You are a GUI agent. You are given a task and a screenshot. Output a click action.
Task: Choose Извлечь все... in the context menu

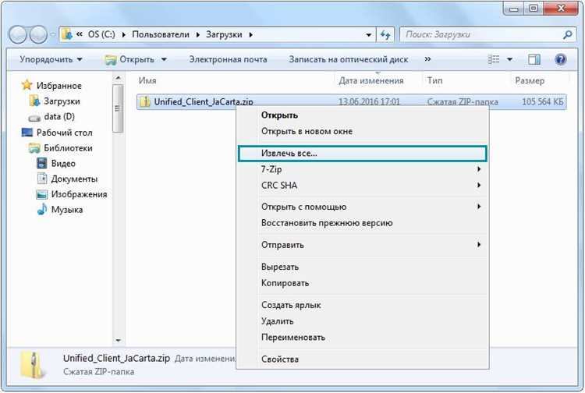coord(362,154)
